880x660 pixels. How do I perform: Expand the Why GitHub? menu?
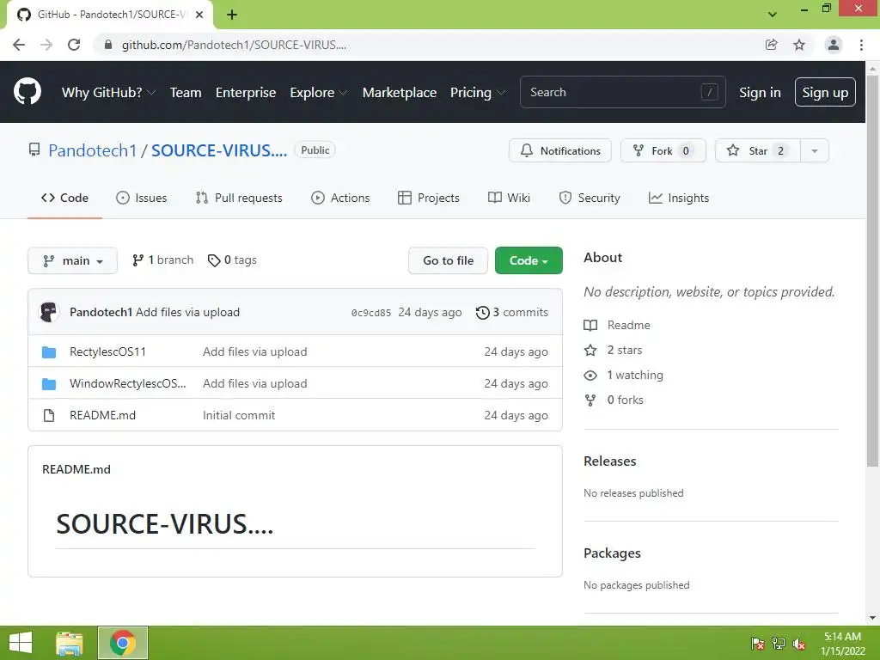pos(108,93)
